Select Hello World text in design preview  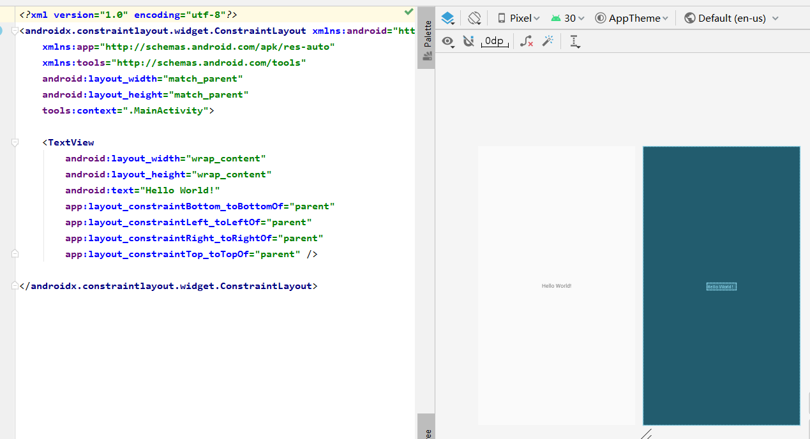557,286
